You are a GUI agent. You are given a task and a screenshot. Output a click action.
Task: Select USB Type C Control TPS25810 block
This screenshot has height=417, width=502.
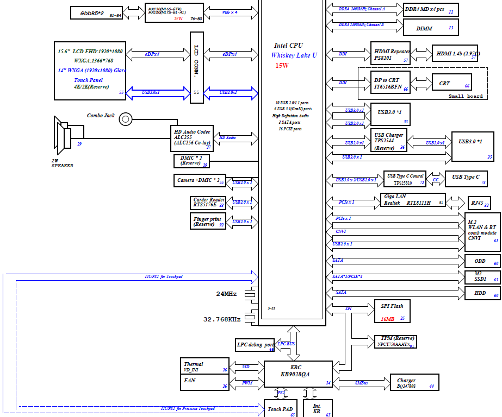(x=405, y=179)
